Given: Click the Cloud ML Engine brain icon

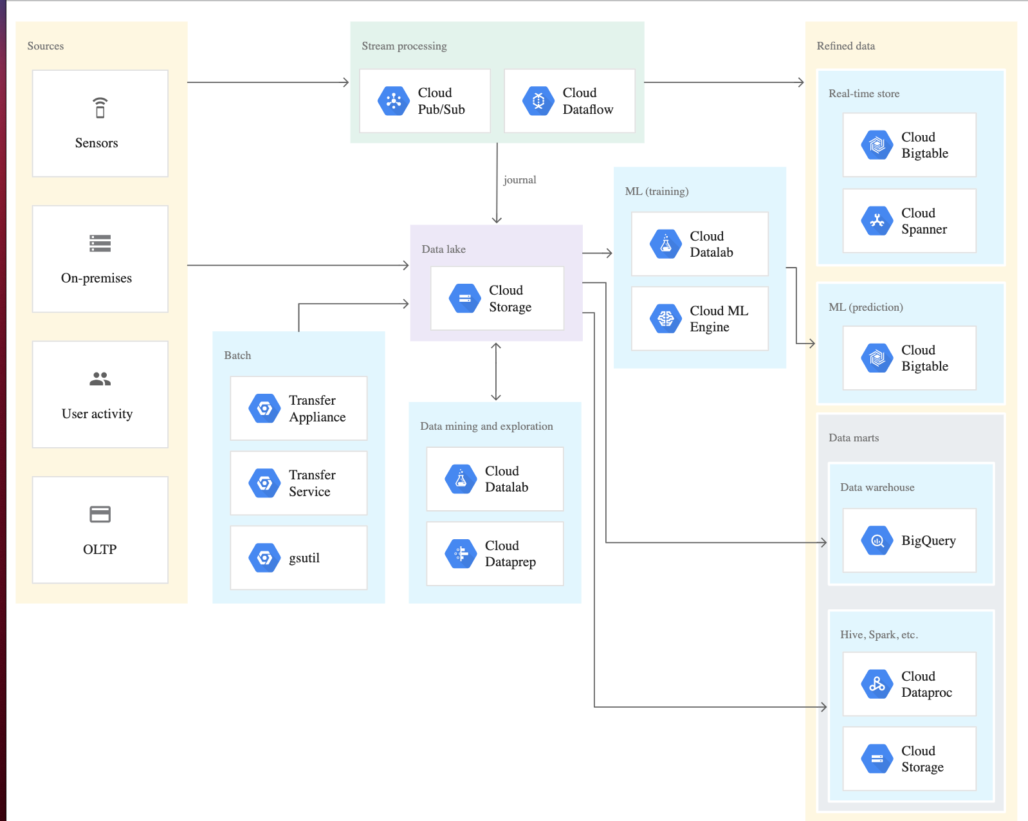Looking at the screenshot, I should click(x=666, y=318).
